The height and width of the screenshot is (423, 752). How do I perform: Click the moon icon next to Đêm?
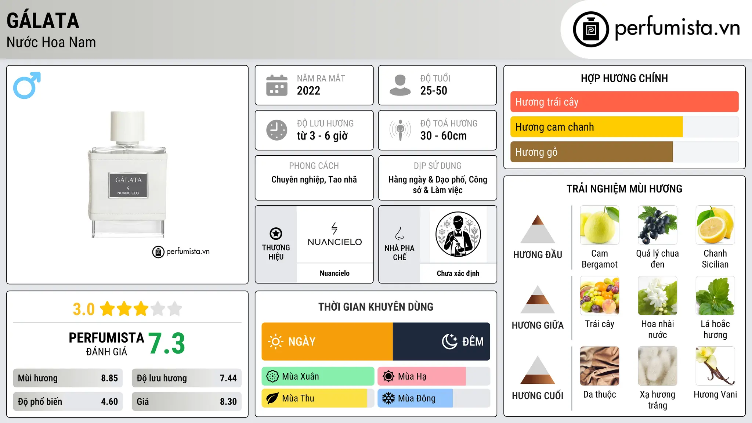[450, 341]
